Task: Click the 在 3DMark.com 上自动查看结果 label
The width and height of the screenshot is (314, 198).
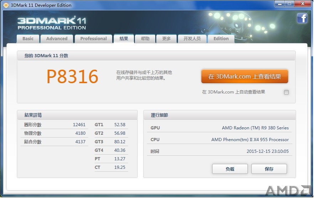Action: 234,92
